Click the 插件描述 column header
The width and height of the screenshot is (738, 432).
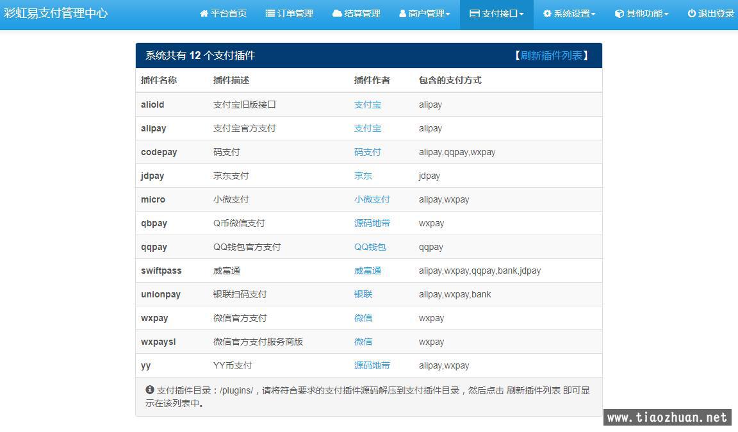point(231,80)
